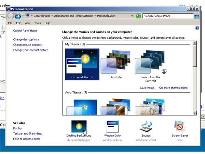Screen dimensions: 205x154
Task: Click the Aero Themes (7) heading
Action: (76, 93)
